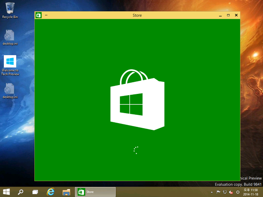The width and height of the screenshot is (263, 197).
Task: Maximize the Store window
Action: pyautogui.click(x=228, y=15)
